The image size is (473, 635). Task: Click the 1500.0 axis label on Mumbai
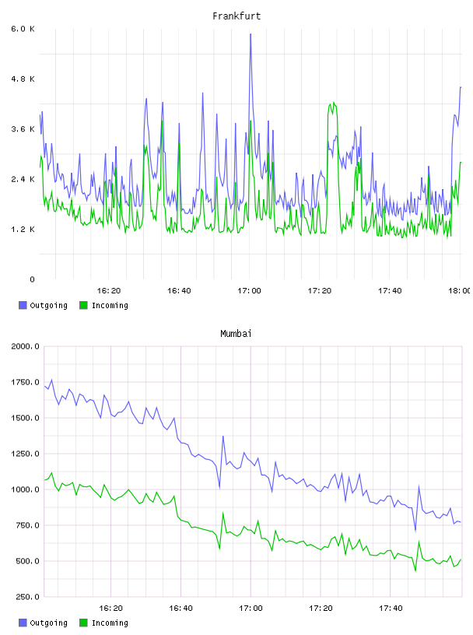(x=25, y=418)
